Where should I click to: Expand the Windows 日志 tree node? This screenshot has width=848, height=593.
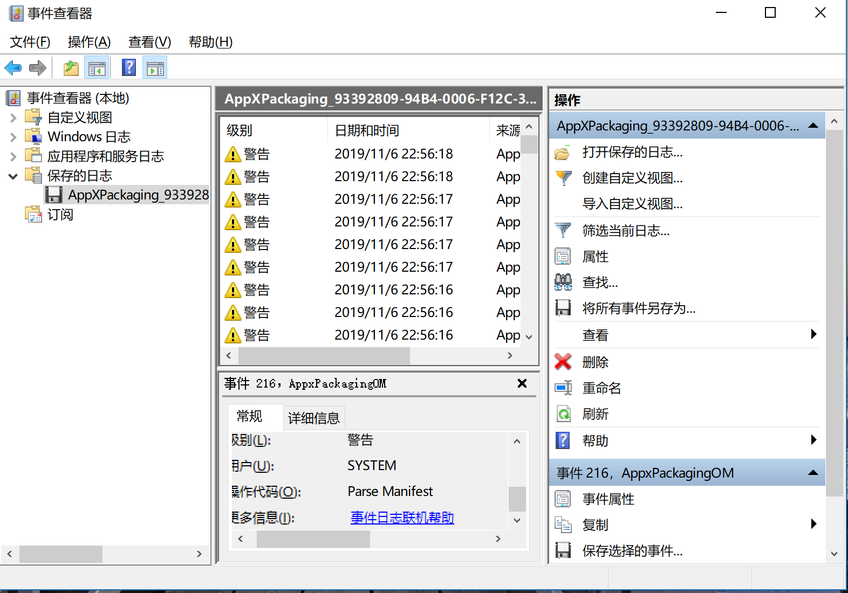click(13, 137)
